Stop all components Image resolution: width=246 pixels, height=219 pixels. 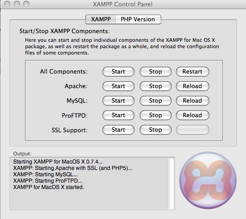(x=156, y=72)
